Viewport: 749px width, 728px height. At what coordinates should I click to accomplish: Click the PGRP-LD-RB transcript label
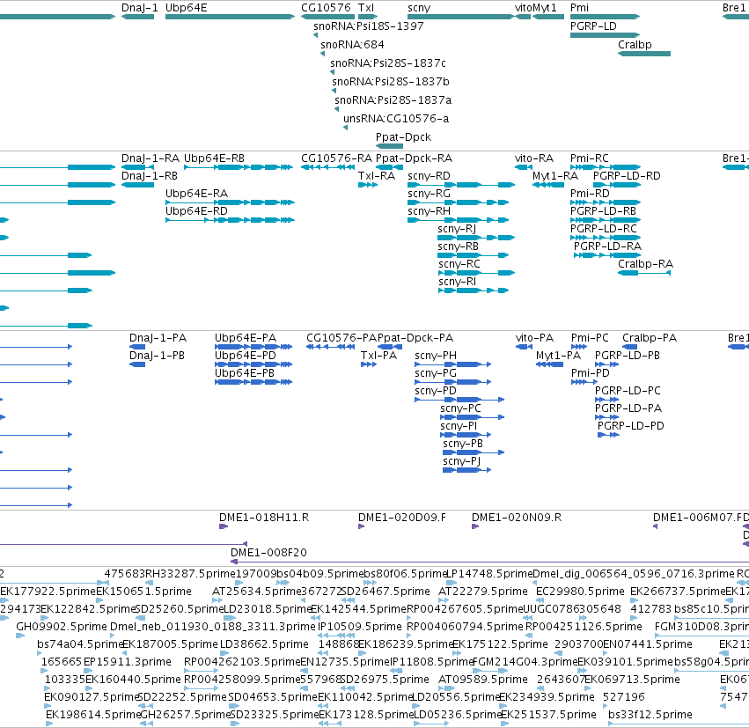coord(603,211)
